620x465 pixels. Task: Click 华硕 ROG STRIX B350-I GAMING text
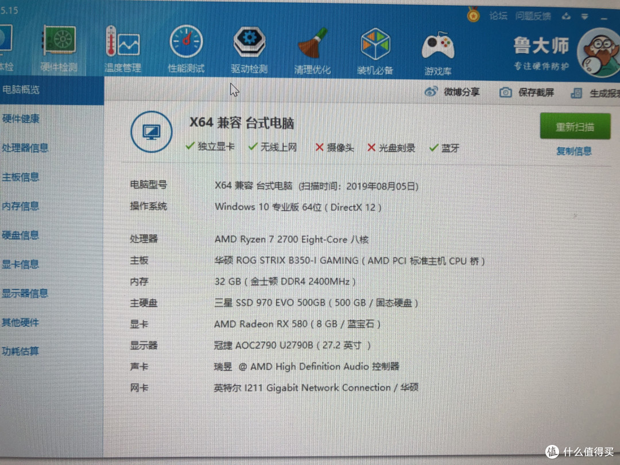point(350,261)
